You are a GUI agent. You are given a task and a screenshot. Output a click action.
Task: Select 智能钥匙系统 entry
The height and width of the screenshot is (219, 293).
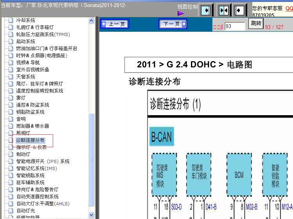[30, 176]
